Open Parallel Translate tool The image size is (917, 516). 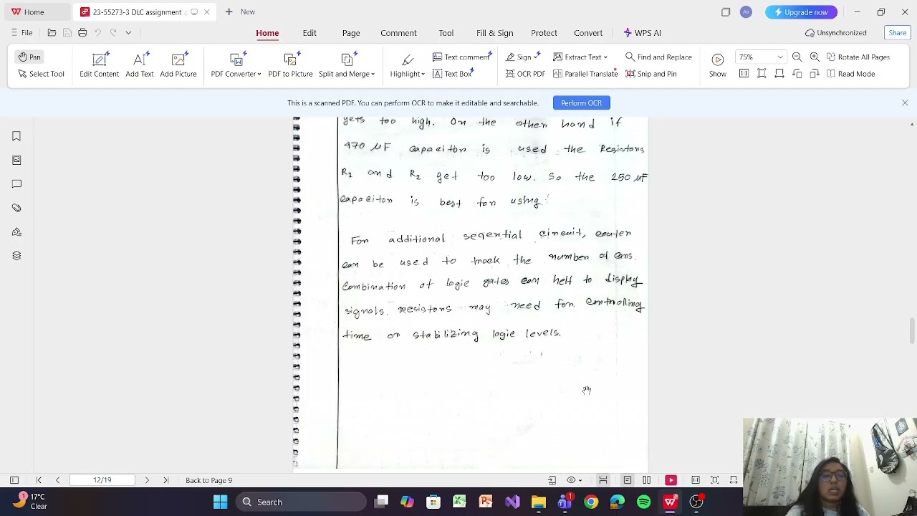point(585,74)
